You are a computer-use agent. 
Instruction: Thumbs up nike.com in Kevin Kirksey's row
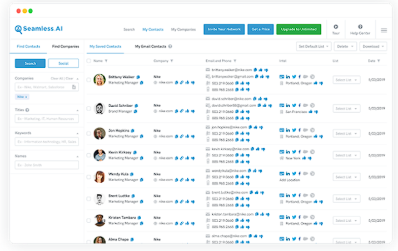click(x=187, y=158)
